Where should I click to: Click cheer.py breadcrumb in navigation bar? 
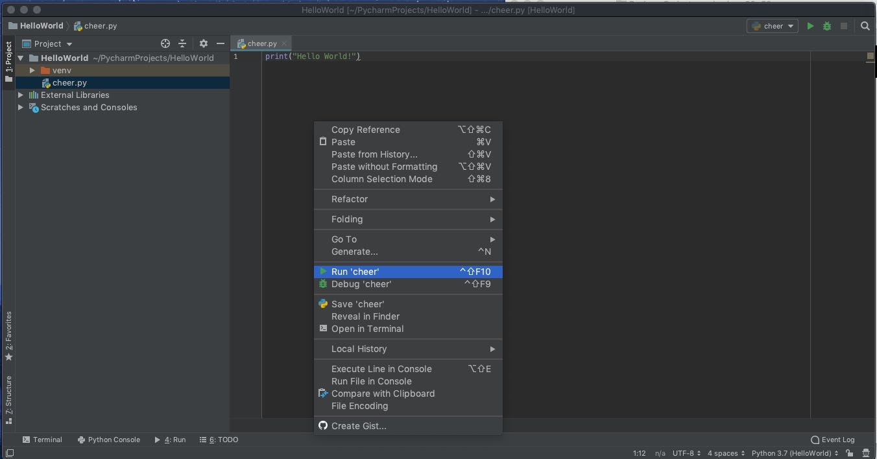95,26
